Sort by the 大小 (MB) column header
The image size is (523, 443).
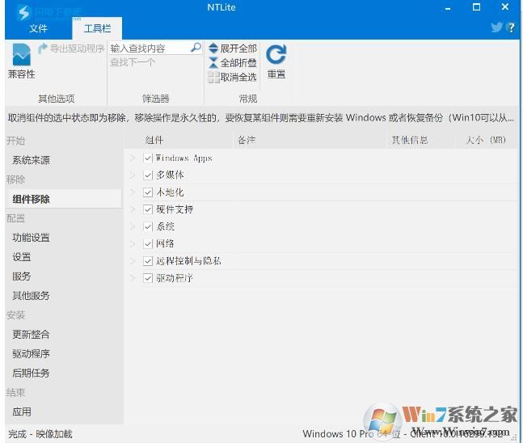pyautogui.click(x=485, y=140)
